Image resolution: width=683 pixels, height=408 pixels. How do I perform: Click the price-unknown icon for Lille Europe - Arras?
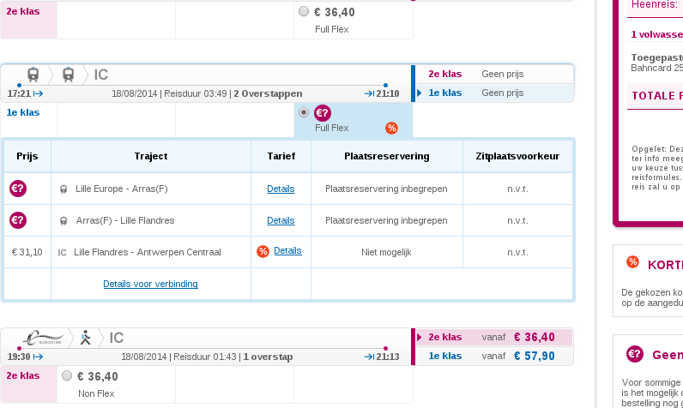tap(17, 189)
